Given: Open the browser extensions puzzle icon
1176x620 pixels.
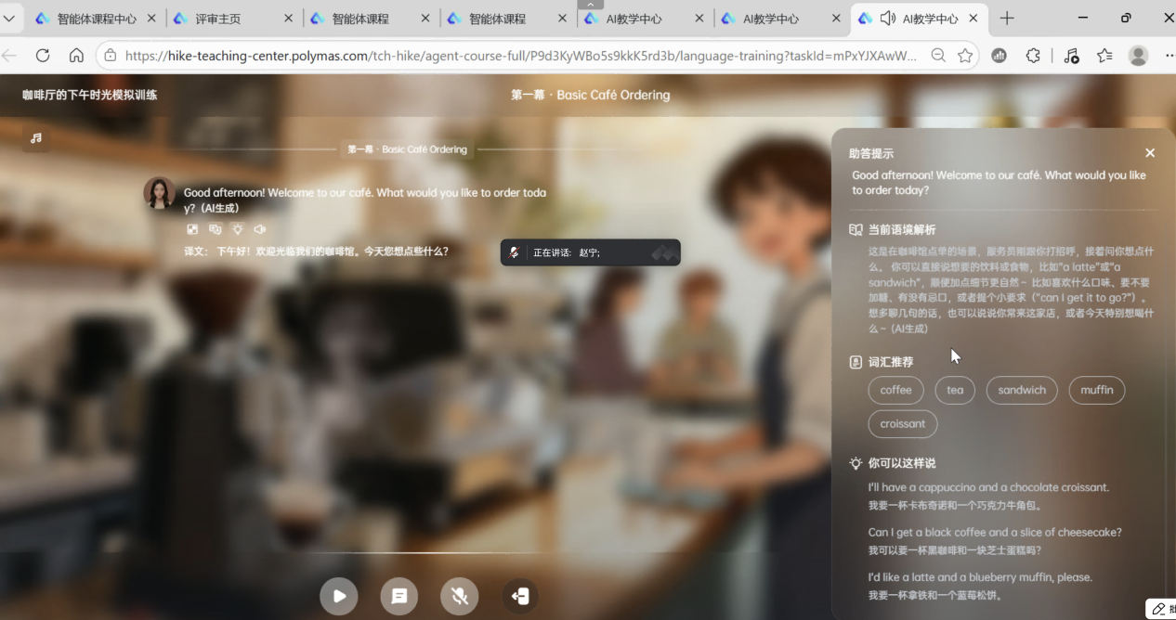Looking at the screenshot, I should [1033, 56].
